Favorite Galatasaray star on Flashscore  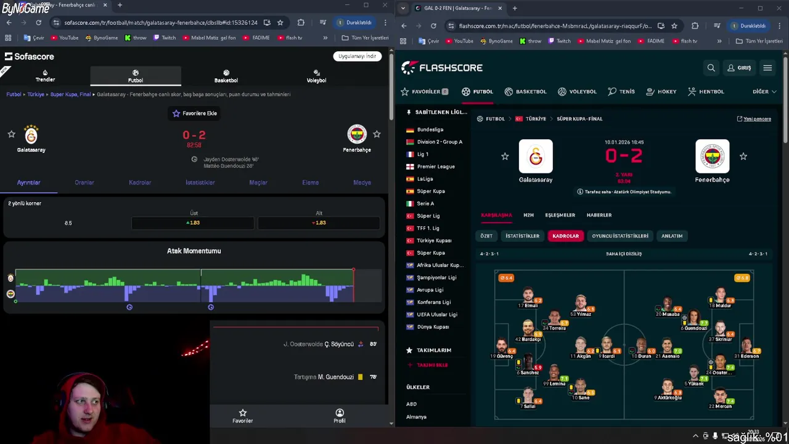pyautogui.click(x=505, y=157)
